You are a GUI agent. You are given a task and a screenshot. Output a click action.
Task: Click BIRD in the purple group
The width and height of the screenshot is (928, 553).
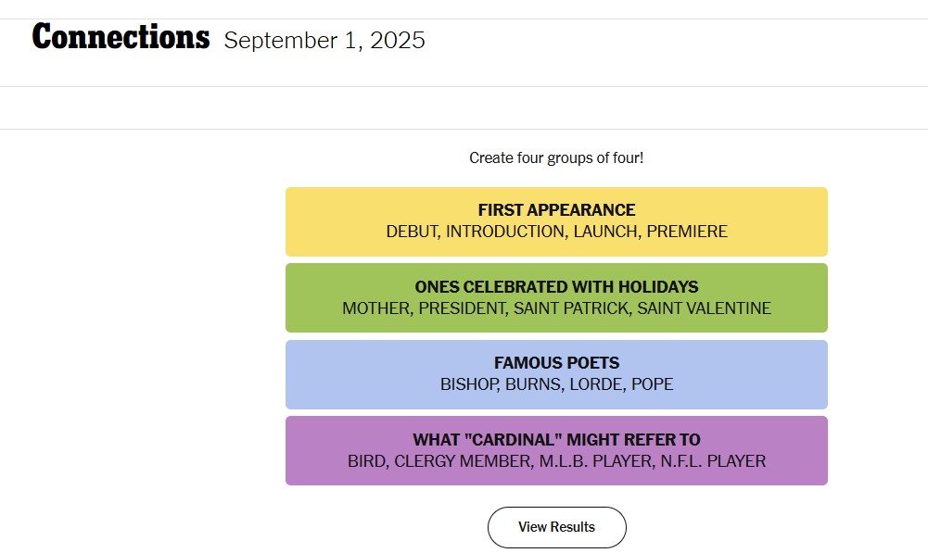(366, 461)
